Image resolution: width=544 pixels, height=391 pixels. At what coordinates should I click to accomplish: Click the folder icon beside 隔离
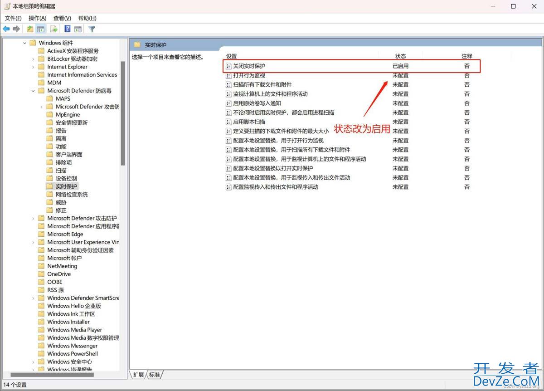click(50, 138)
